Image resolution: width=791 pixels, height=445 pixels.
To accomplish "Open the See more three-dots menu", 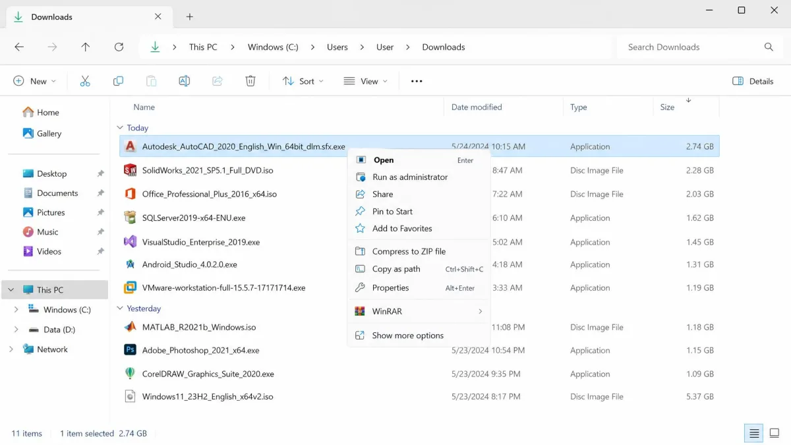I will pyautogui.click(x=417, y=81).
